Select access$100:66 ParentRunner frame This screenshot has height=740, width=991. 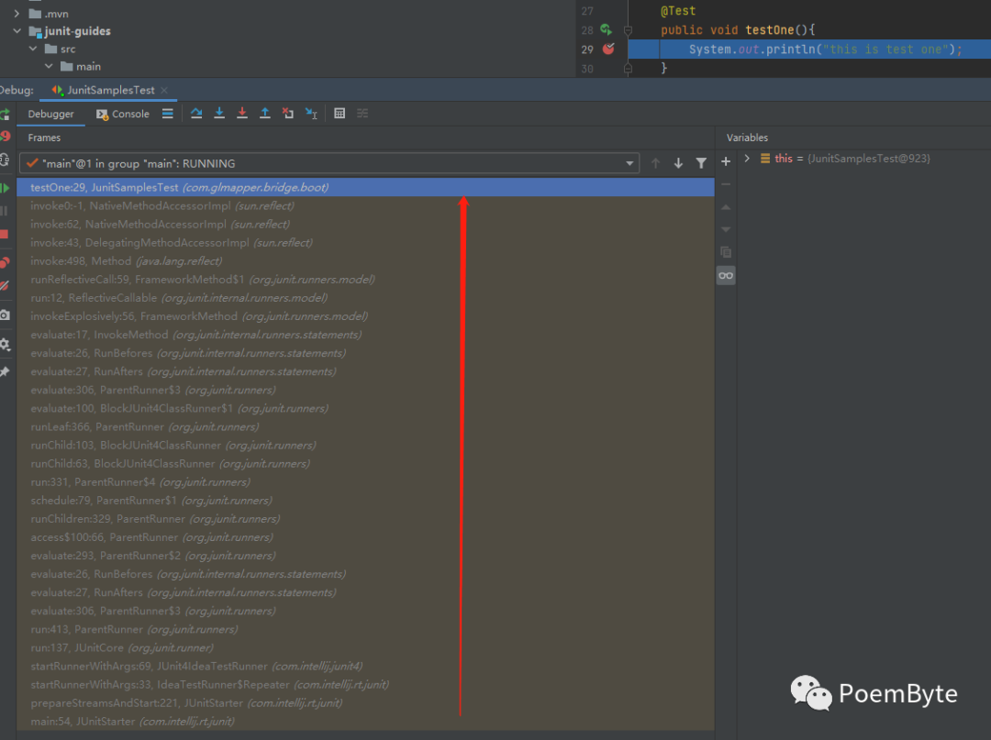coord(365,537)
